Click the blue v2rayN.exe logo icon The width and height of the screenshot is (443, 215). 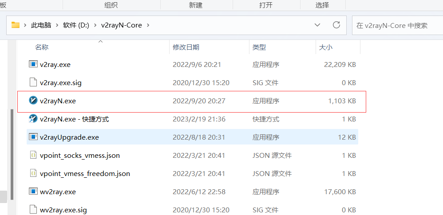tap(32, 101)
